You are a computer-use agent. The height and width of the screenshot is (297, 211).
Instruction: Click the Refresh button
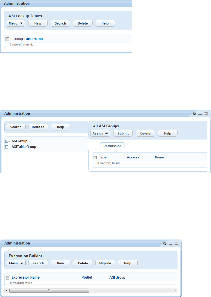pyautogui.click(x=38, y=127)
